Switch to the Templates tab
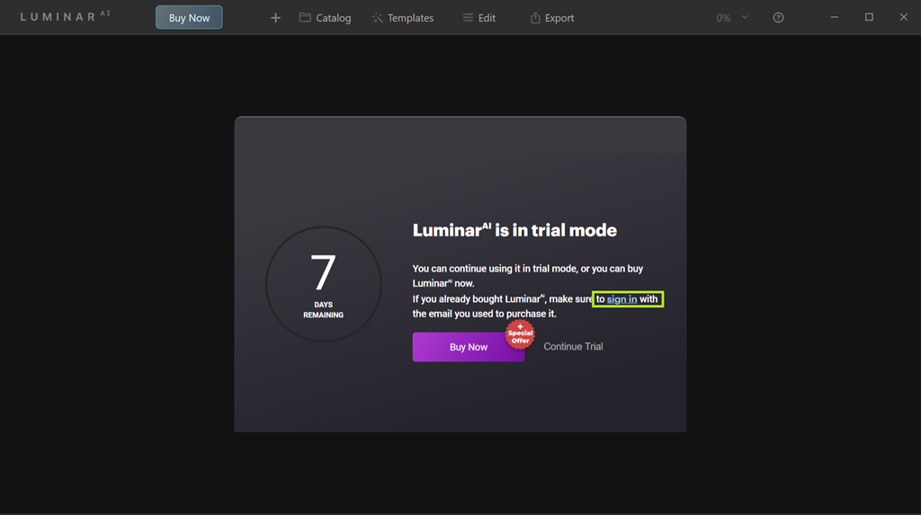This screenshot has height=515, width=921. click(410, 18)
